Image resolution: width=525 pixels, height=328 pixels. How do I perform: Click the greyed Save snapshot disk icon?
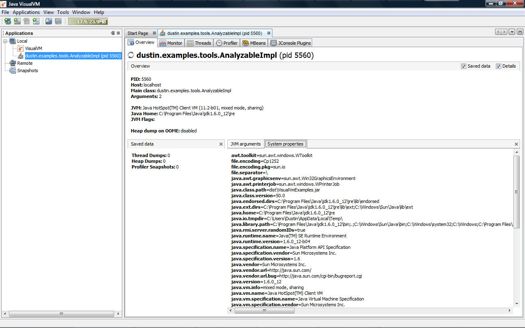click(x=58, y=21)
